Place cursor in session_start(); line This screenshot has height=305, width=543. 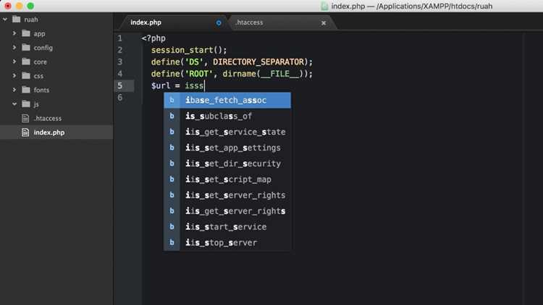click(x=189, y=50)
